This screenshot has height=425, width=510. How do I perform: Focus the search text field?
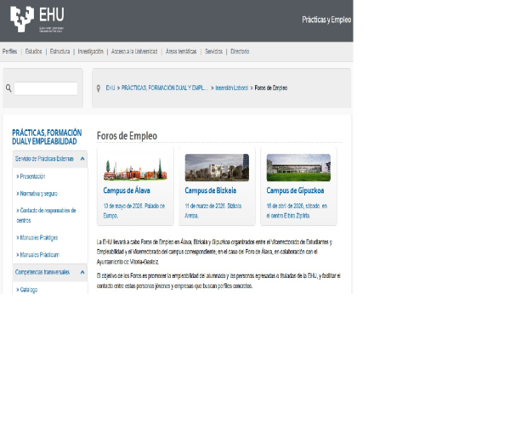pyautogui.click(x=46, y=88)
